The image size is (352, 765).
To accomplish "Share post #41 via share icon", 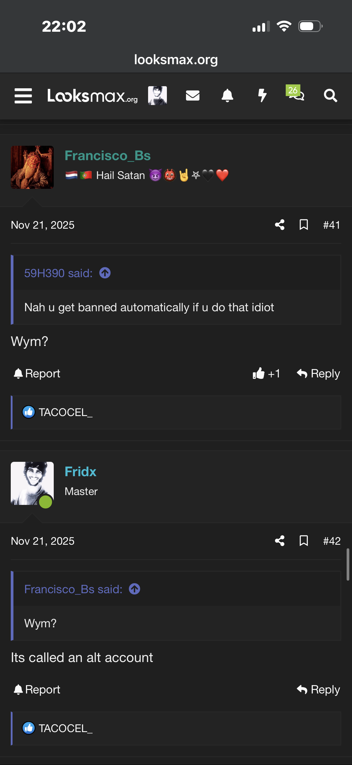I will [280, 225].
